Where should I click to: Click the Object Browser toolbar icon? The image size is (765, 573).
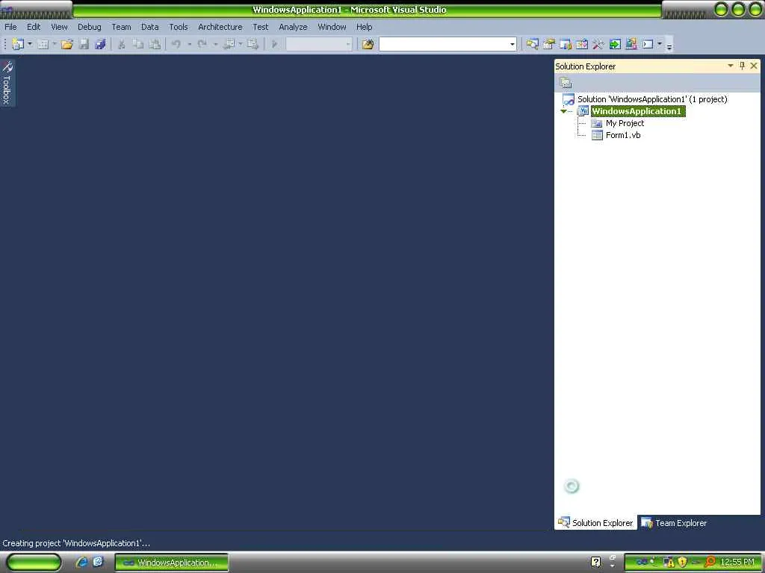coord(581,44)
